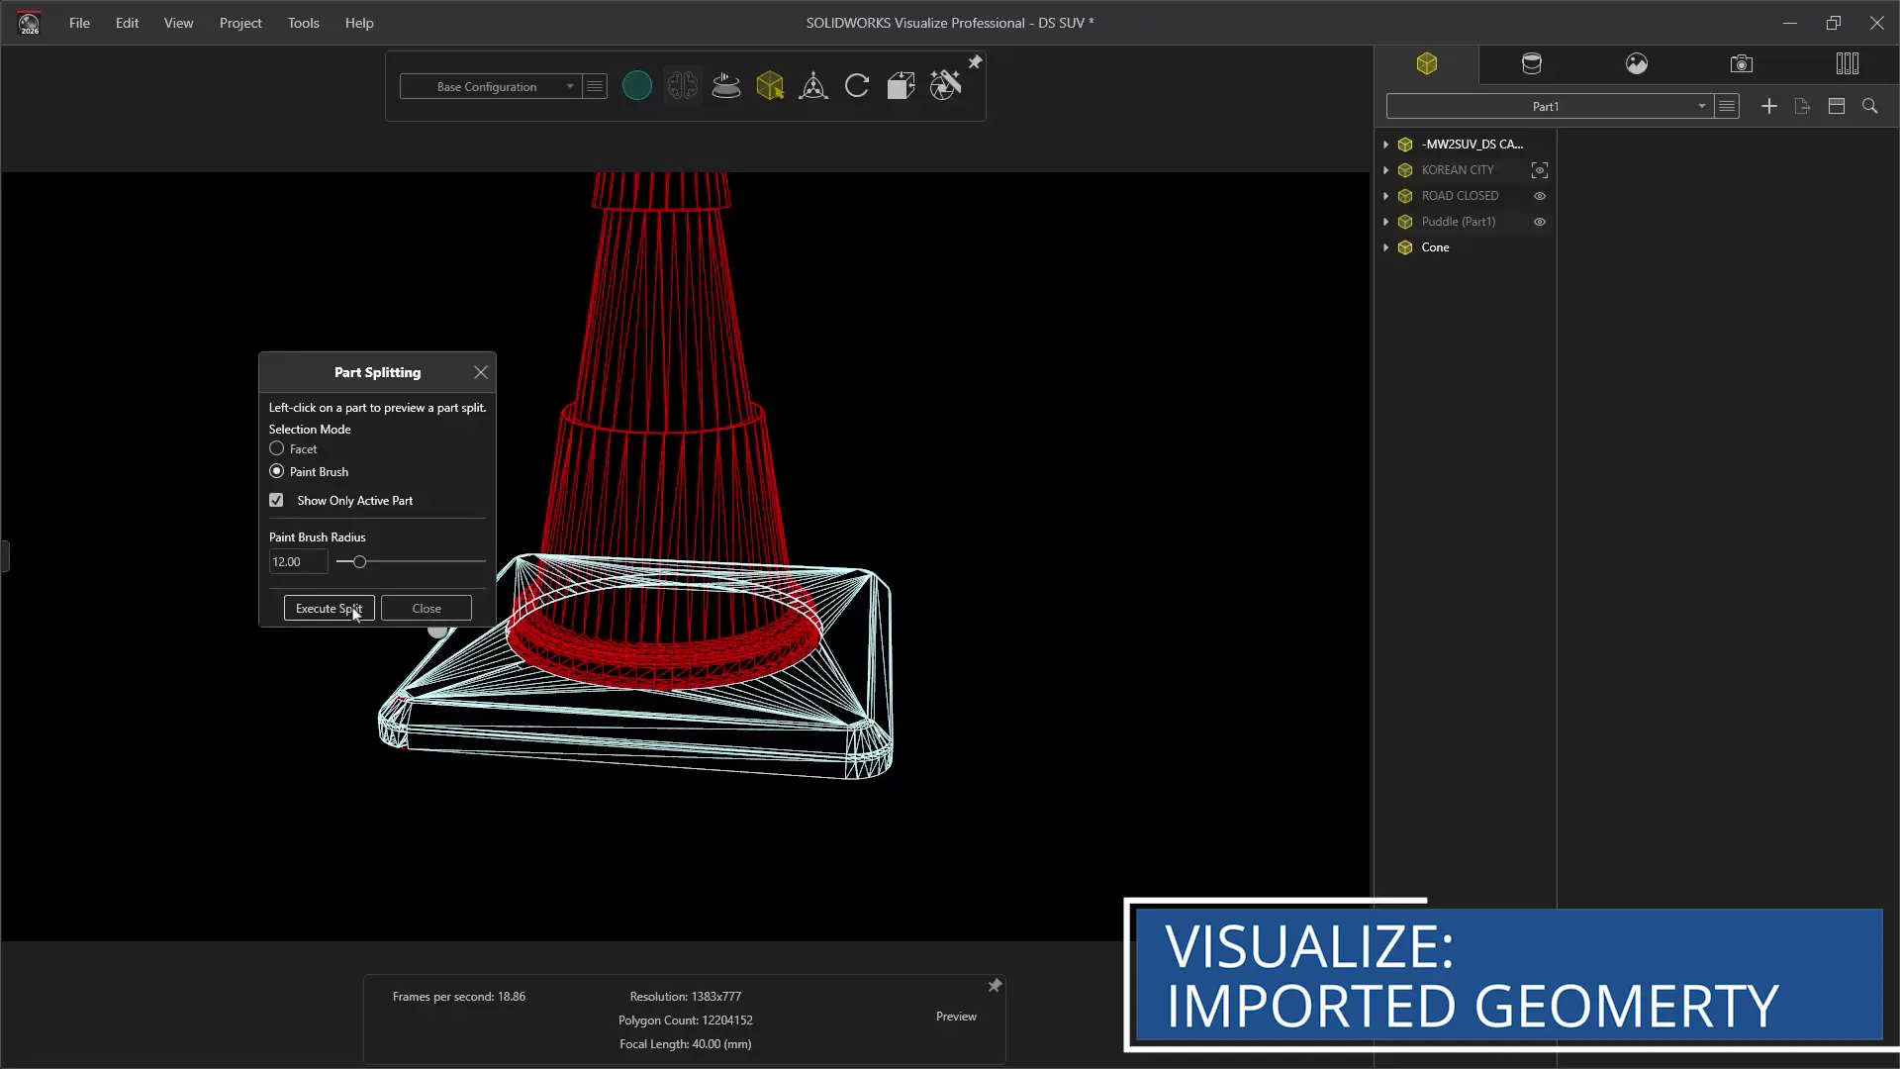The height and width of the screenshot is (1069, 1900).
Task: Open Base Configuration list menu icon
Action: [595, 86]
